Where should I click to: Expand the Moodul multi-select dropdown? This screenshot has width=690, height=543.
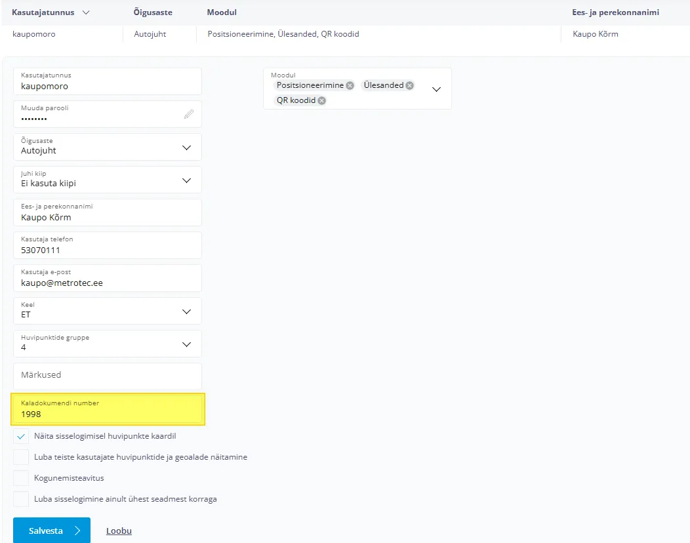click(436, 89)
